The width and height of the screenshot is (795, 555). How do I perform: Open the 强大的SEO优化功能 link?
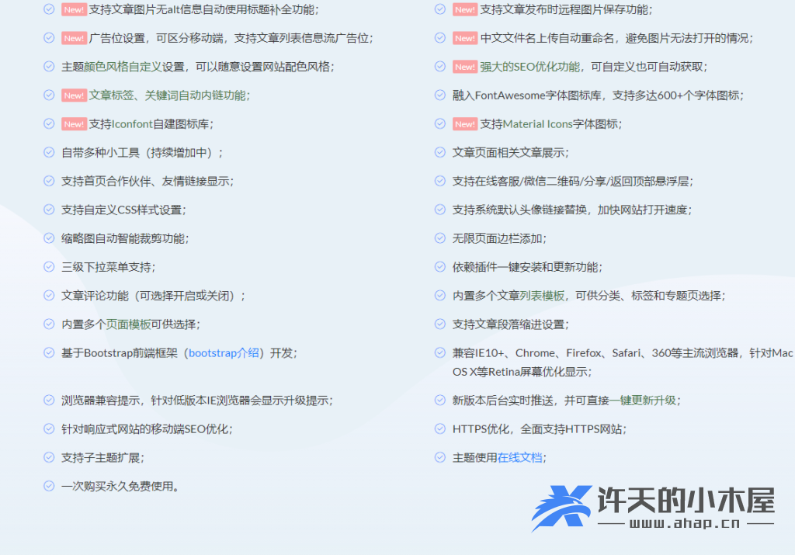click(529, 67)
